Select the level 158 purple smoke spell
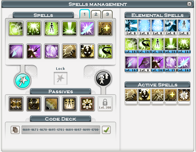This screenshot has width=196, height=152. tap(171, 64)
